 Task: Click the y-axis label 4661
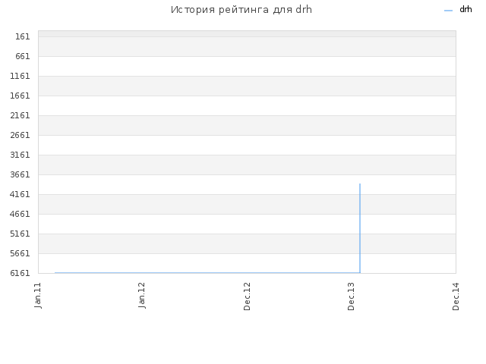(20, 214)
